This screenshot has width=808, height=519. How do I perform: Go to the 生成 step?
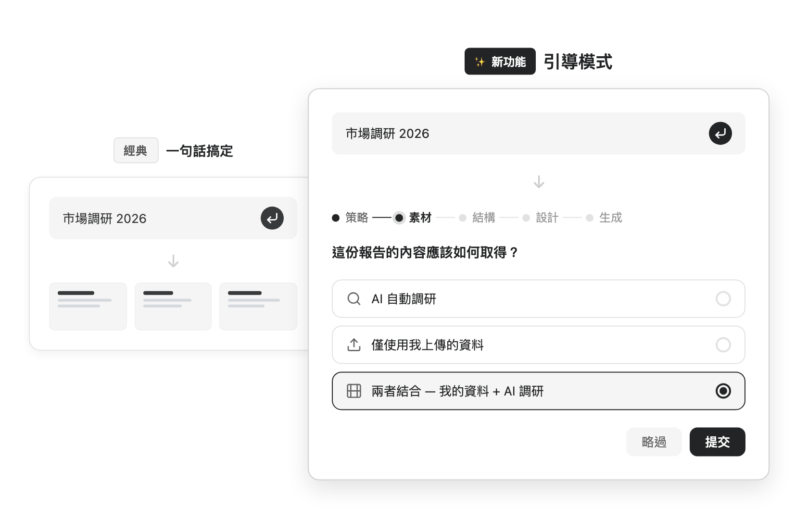[604, 218]
